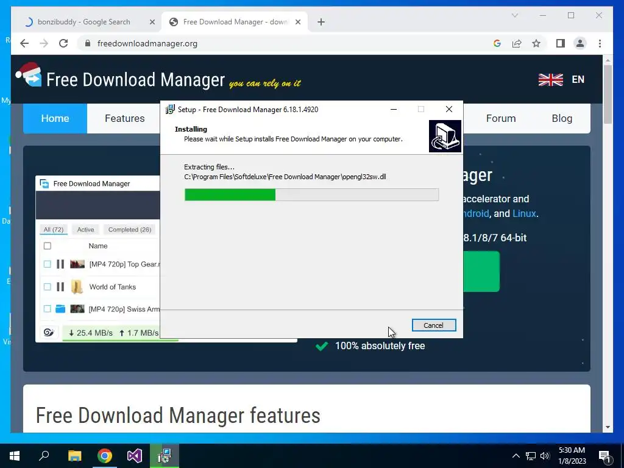Show hidden system tray icons
The height and width of the screenshot is (468, 624).
pyautogui.click(x=516, y=456)
